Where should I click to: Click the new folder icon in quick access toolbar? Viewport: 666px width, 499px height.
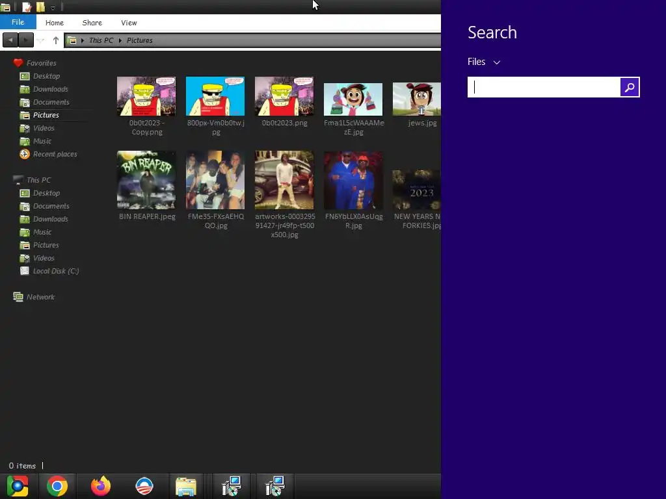tap(40, 6)
